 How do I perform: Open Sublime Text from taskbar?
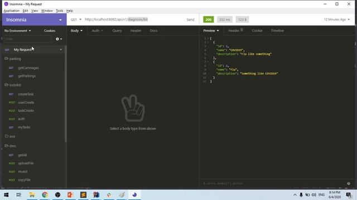(83, 195)
